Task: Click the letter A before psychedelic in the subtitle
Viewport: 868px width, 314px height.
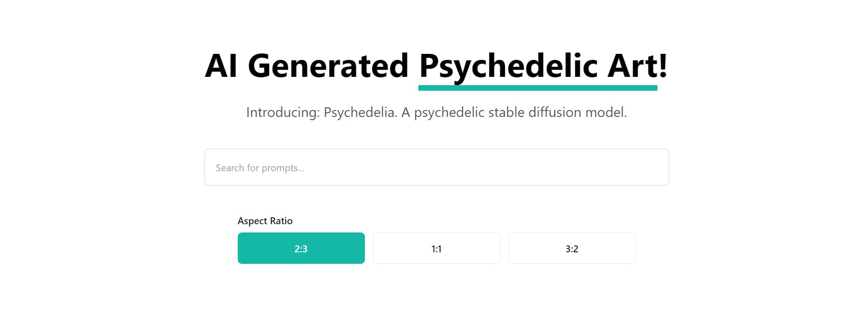Action: (405, 112)
